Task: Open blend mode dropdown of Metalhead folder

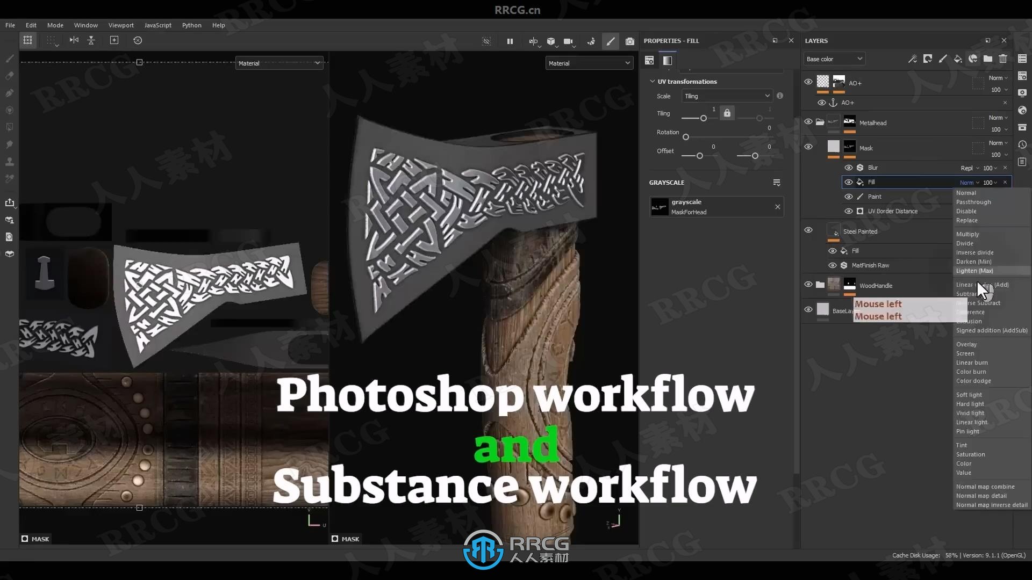Action: pyautogui.click(x=998, y=118)
